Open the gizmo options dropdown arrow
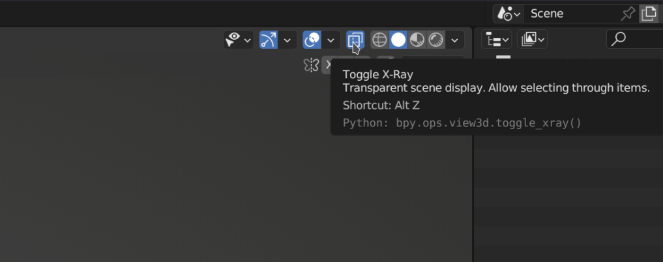Viewport: 663px width, 262px height. (x=287, y=40)
